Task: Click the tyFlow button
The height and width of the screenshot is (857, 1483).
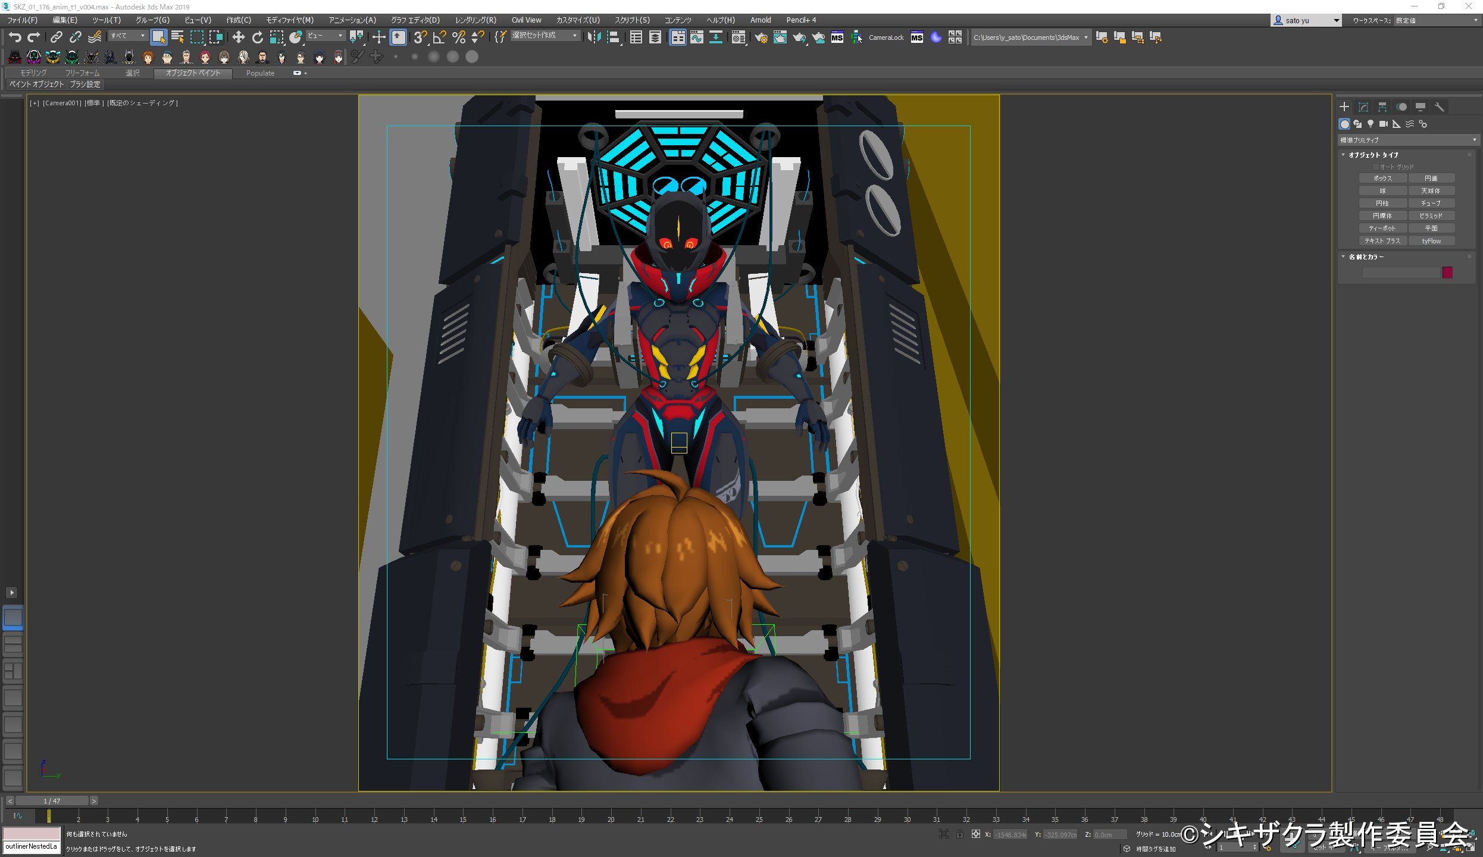Action: point(1431,241)
